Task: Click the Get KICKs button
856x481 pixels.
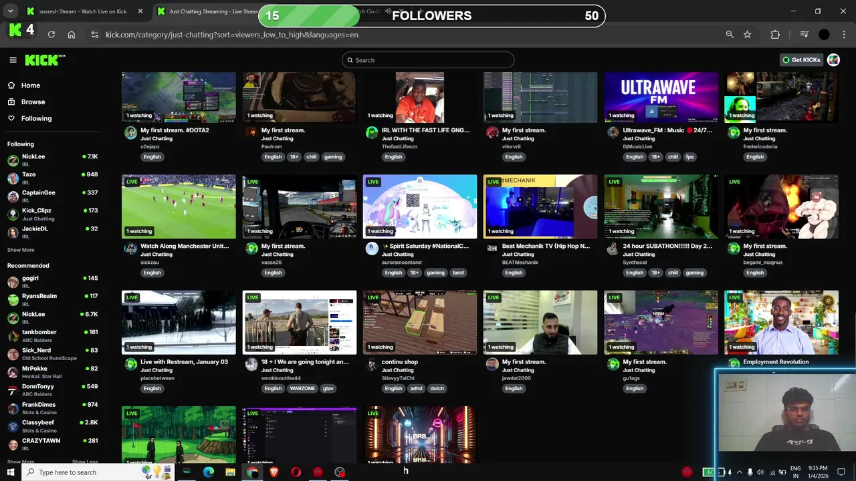Action: pyautogui.click(x=801, y=60)
